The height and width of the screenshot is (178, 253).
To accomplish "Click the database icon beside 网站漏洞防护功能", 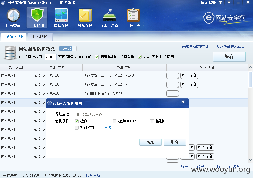I will (10, 52).
